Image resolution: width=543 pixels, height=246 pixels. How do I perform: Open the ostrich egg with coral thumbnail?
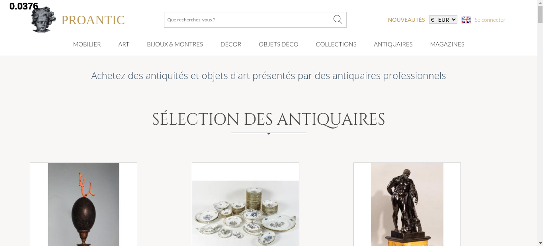click(83, 204)
